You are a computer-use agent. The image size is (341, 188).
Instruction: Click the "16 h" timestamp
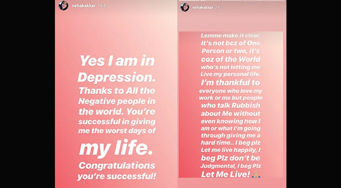click(x=102, y=6)
